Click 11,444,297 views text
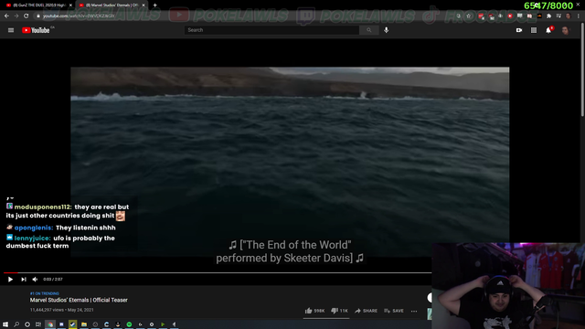585x329 pixels. tap(47, 310)
